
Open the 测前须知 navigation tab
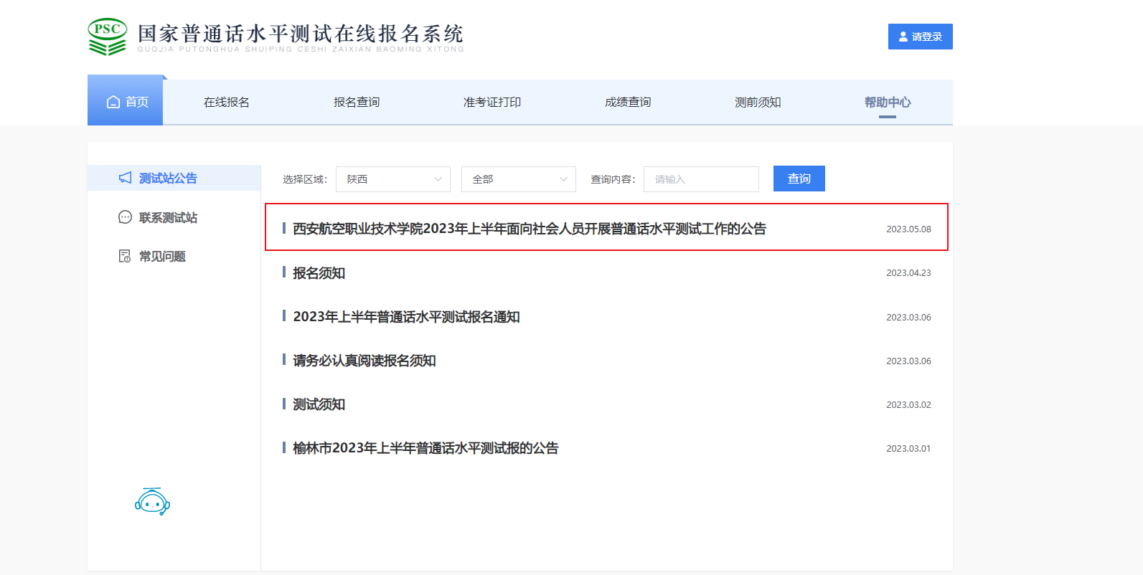[758, 103]
